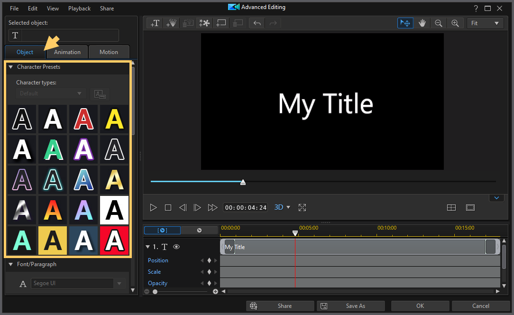Zoom out in the preview window

coord(439,23)
